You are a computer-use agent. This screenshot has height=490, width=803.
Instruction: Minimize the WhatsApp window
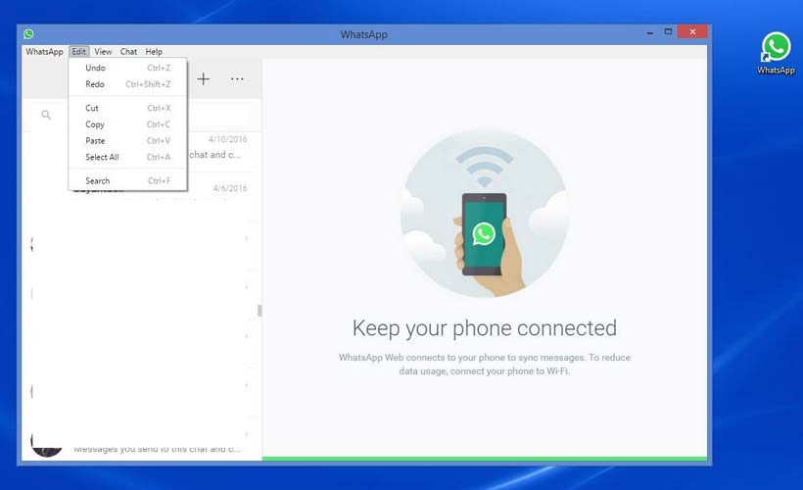point(650,32)
